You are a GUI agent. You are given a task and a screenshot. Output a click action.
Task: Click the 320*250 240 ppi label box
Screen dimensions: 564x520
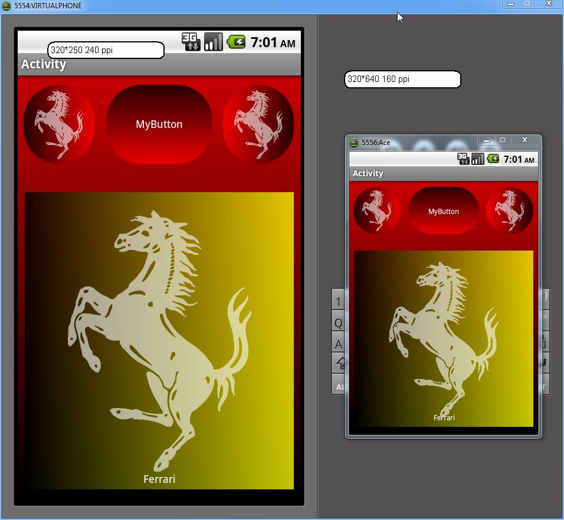coord(106,50)
